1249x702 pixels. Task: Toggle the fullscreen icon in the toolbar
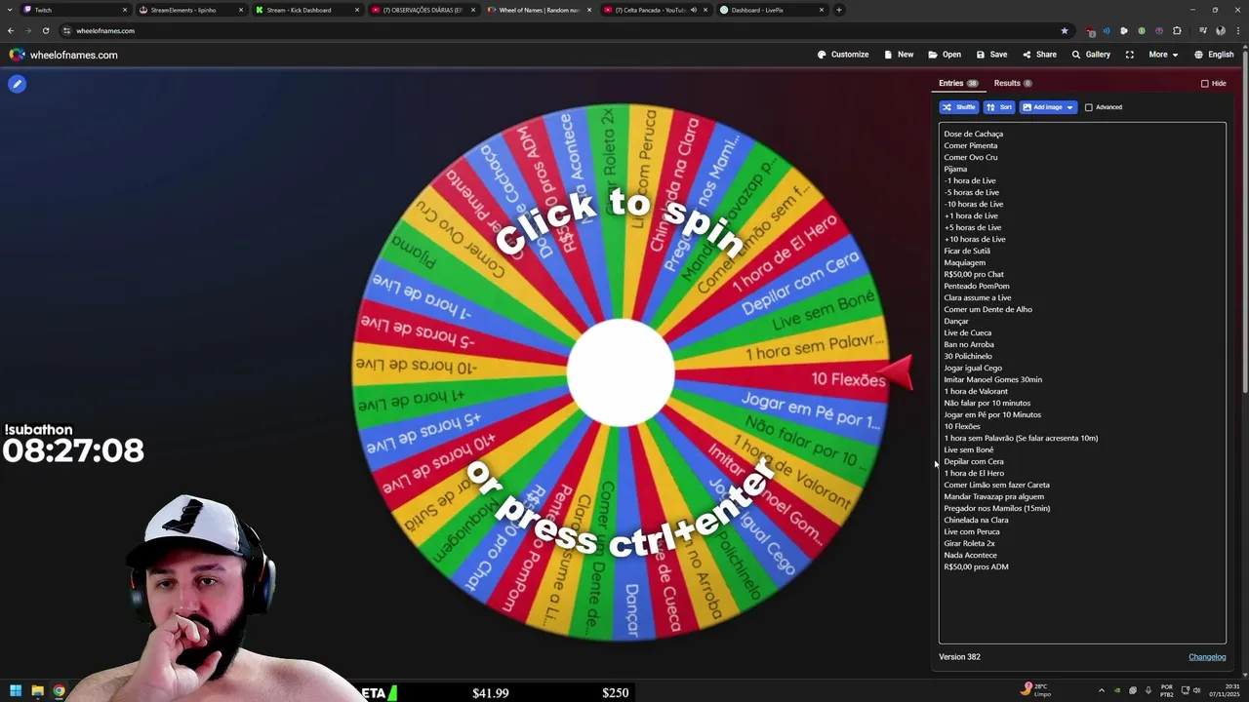[x=1130, y=55]
